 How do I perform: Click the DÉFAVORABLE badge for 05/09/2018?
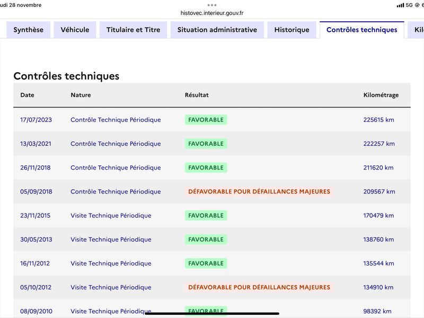point(259,191)
